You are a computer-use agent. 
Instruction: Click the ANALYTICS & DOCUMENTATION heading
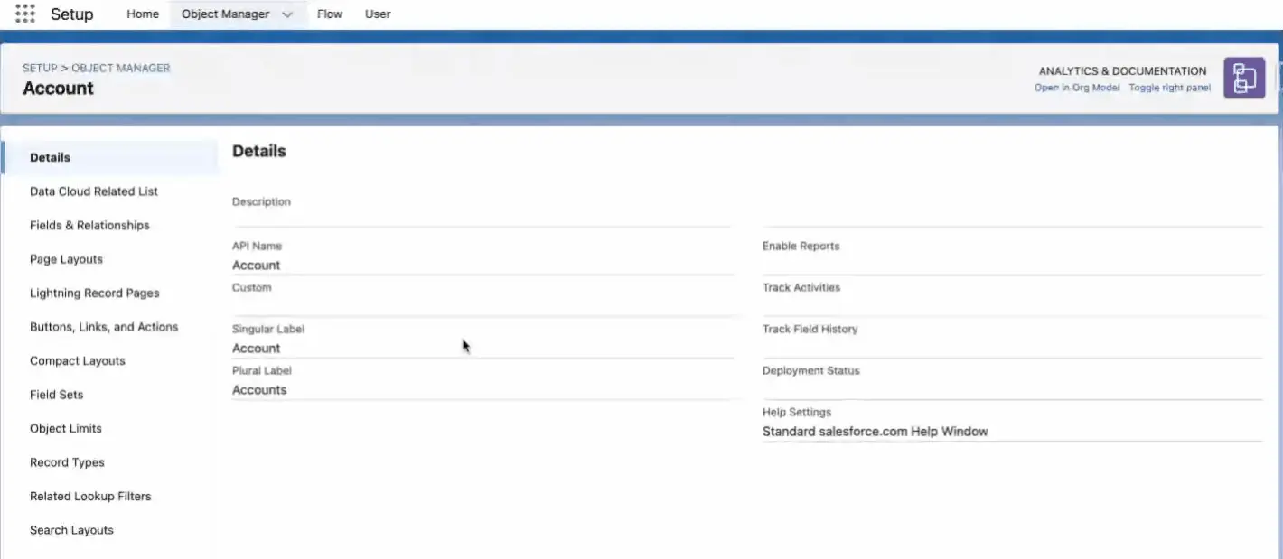click(1122, 70)
